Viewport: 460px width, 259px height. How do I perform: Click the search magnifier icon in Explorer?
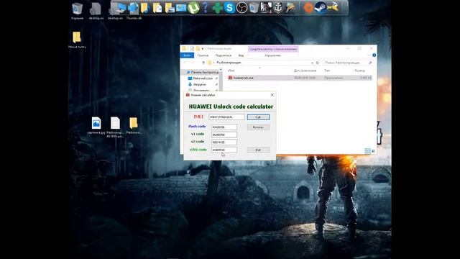[370, 63]
